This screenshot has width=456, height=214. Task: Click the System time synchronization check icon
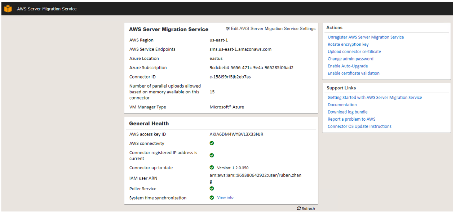[212, 197]
